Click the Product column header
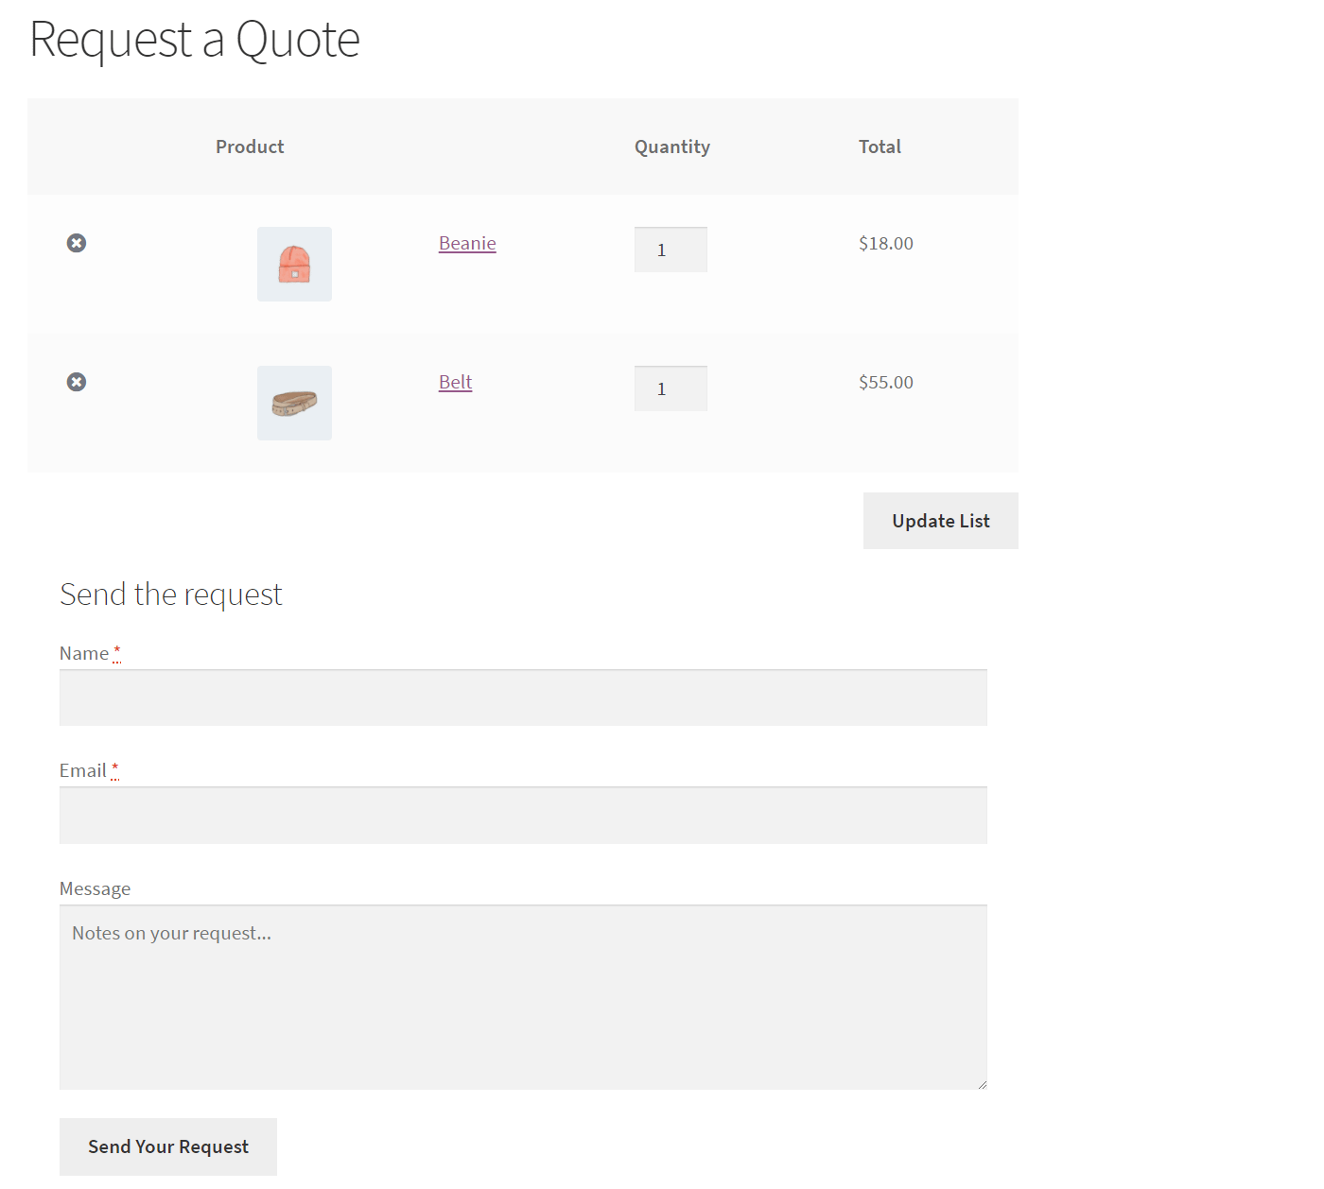 (249, 146)
